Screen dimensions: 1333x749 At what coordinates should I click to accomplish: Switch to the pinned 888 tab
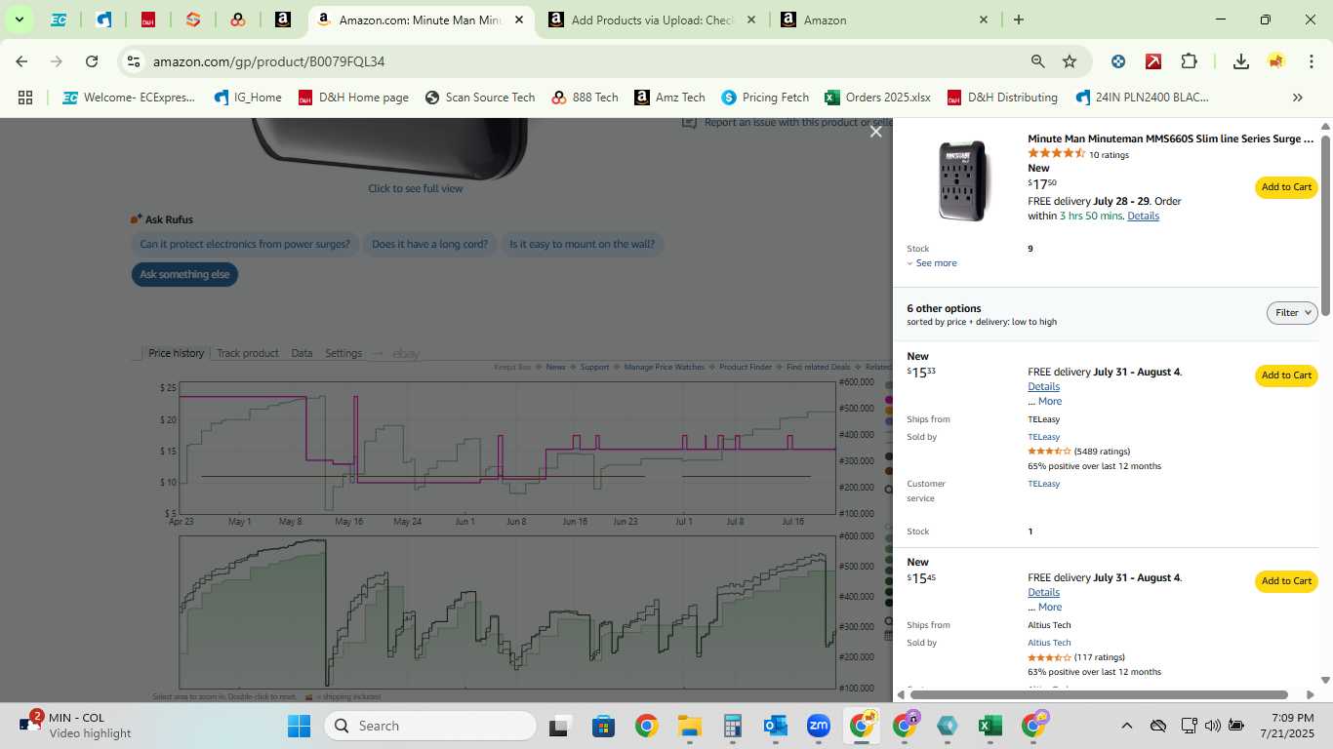point(238,20)
